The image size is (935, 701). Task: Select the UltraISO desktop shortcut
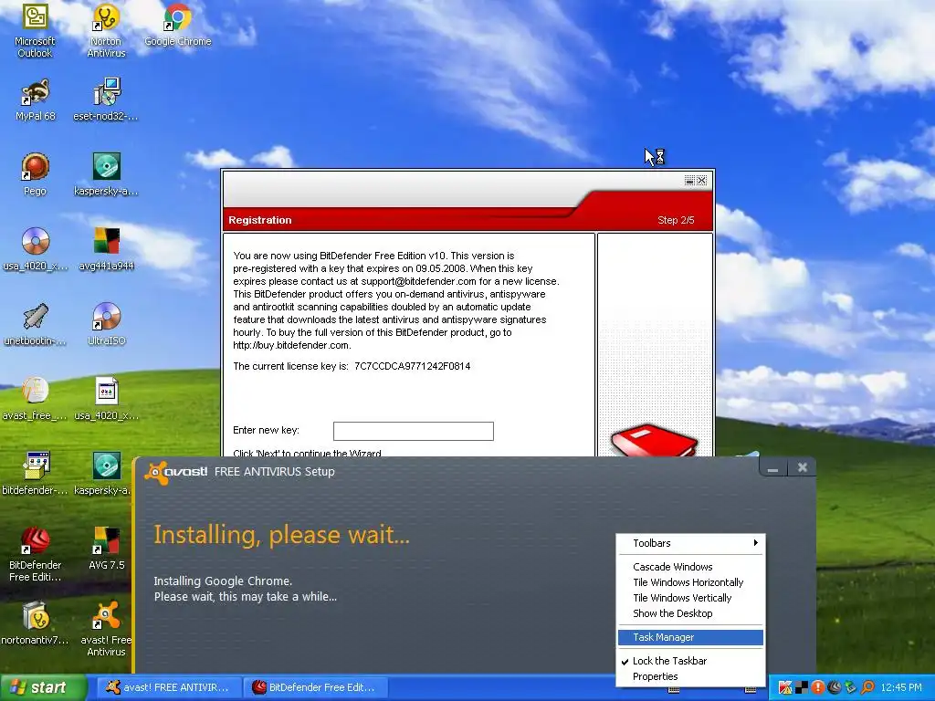pyautogui.click(x=106, y=324)
